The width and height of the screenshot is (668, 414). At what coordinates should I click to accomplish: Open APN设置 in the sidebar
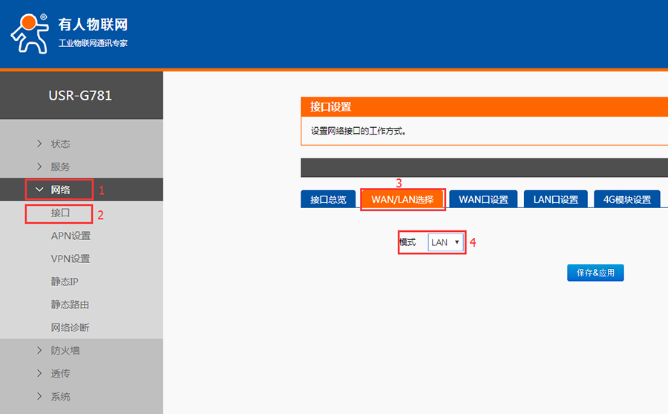pyautogui.click(x=71, y=236)
